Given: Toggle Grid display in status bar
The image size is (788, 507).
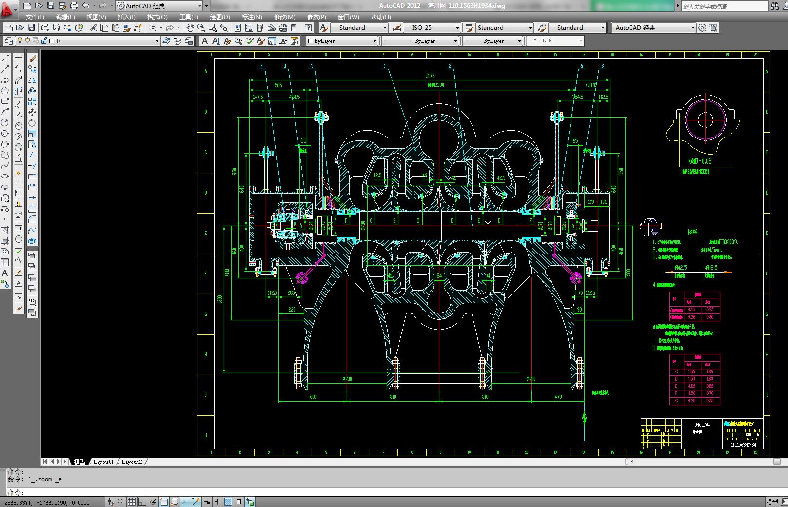Looking at the screenshot, I should coord(132,502).
